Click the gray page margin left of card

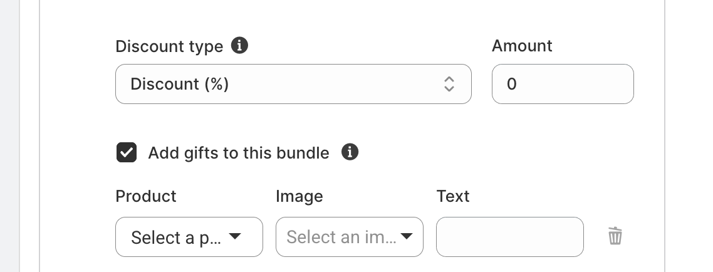(9, 136)
